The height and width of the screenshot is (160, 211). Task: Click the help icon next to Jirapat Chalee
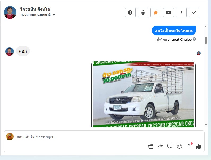click(x=194, y=39)
